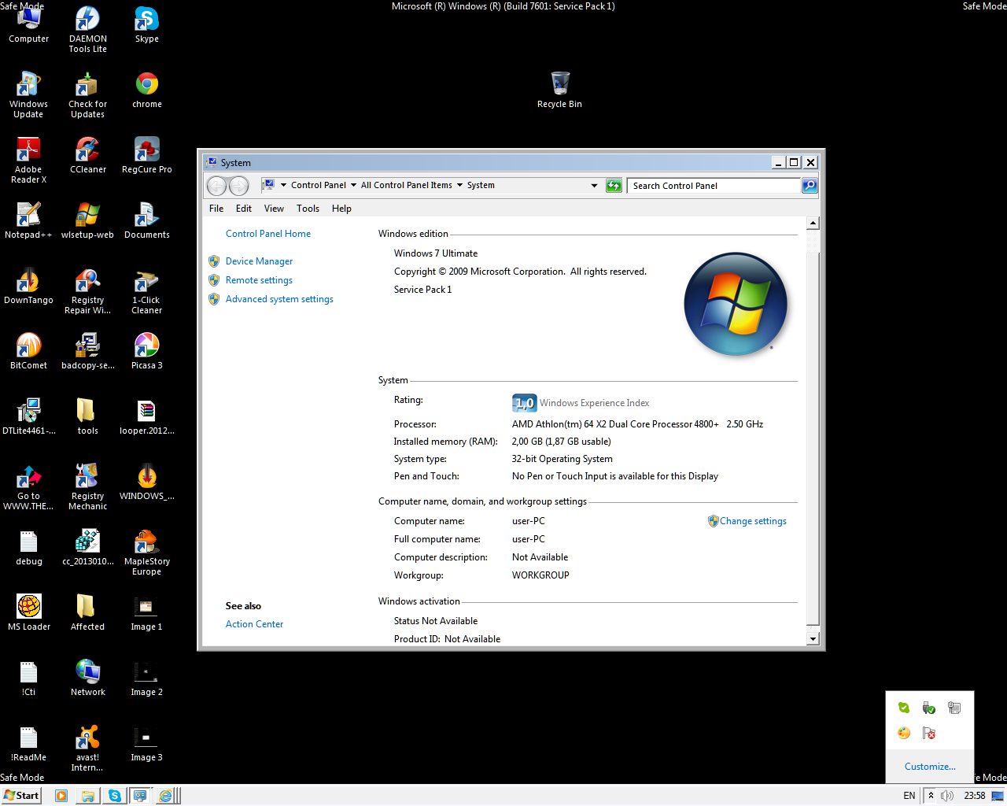The image size is (1007, 806).
Task: Click the EN language indicator
Action: point(909,796)
